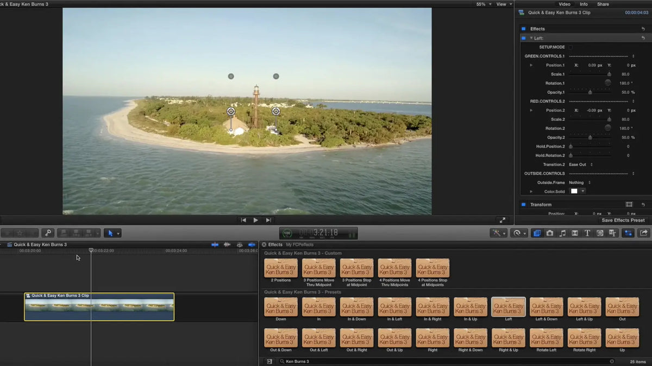Select the Left & Down preset thumbnail
Image resolution: width=652 pixels, height=366 pixels.
546,307
